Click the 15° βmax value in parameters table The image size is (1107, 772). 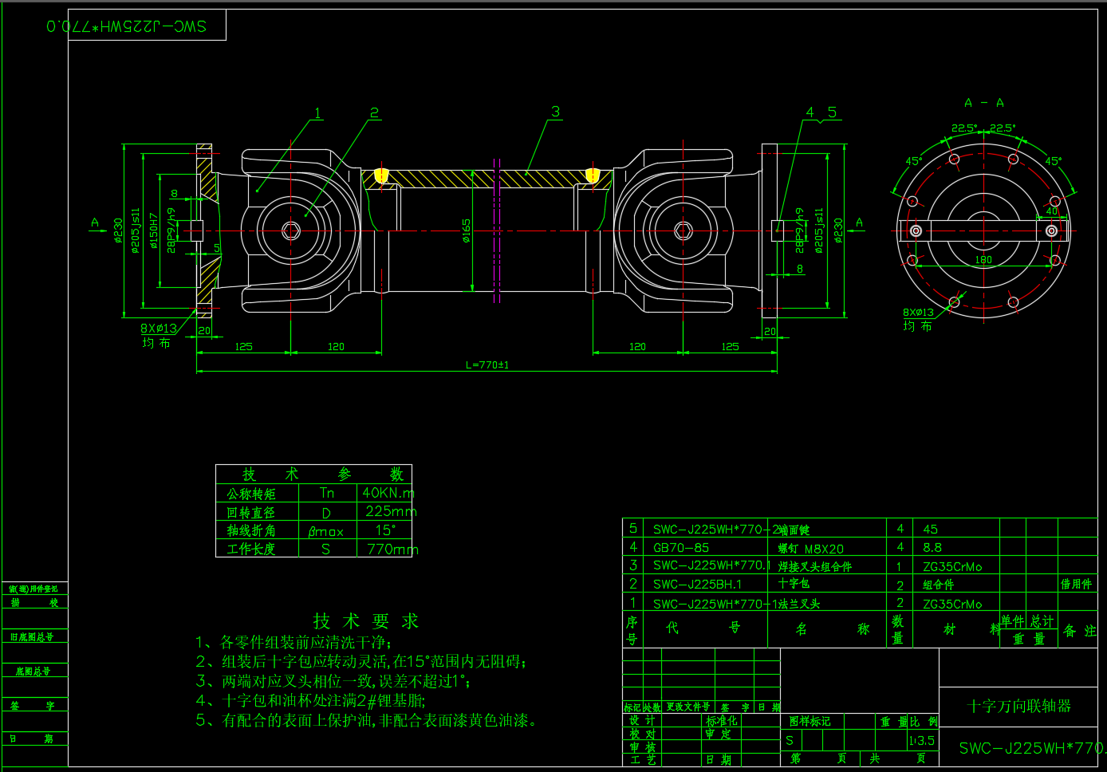[385, 530]
